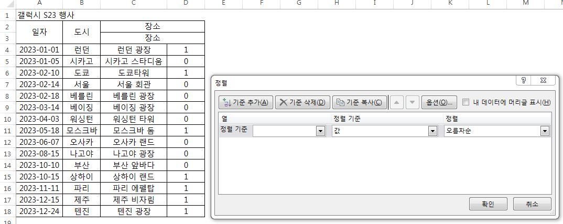
Task: Click the sort dialog help question mark
Action: pyautogui.click(x=524, y=80)
